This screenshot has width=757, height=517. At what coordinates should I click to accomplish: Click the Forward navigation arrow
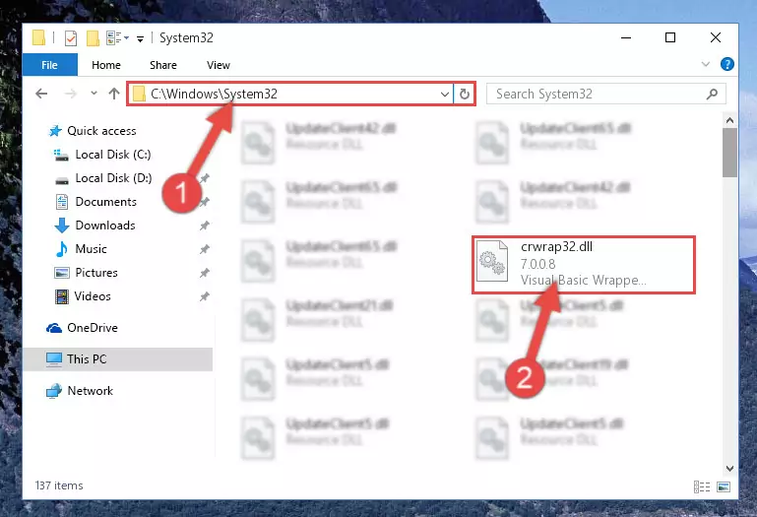pos(71,94)
